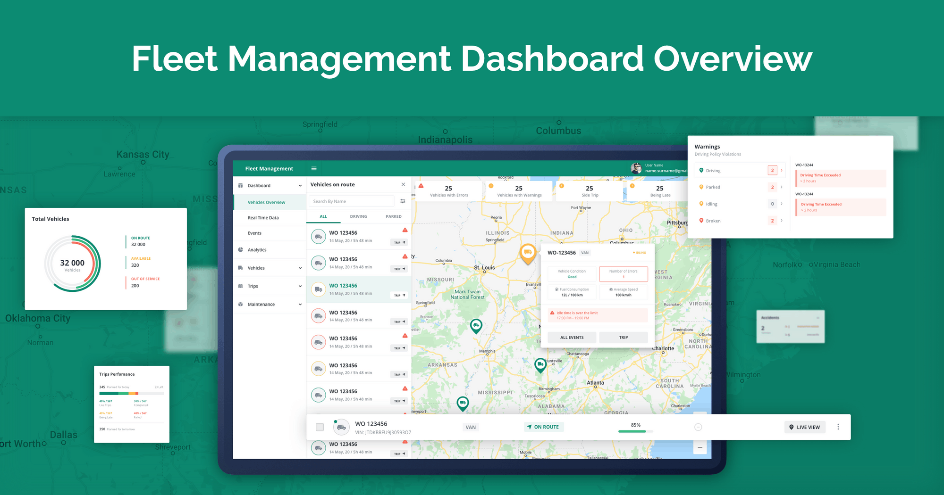
Task: Select the Maintenance cube icon
Action: click(x=241, y=304)
